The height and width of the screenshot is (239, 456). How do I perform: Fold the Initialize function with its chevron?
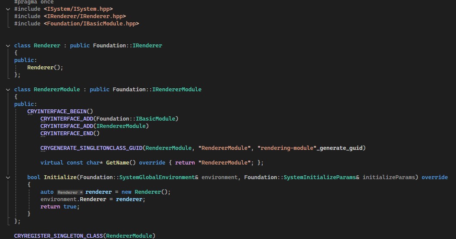(x=8, y=177)
